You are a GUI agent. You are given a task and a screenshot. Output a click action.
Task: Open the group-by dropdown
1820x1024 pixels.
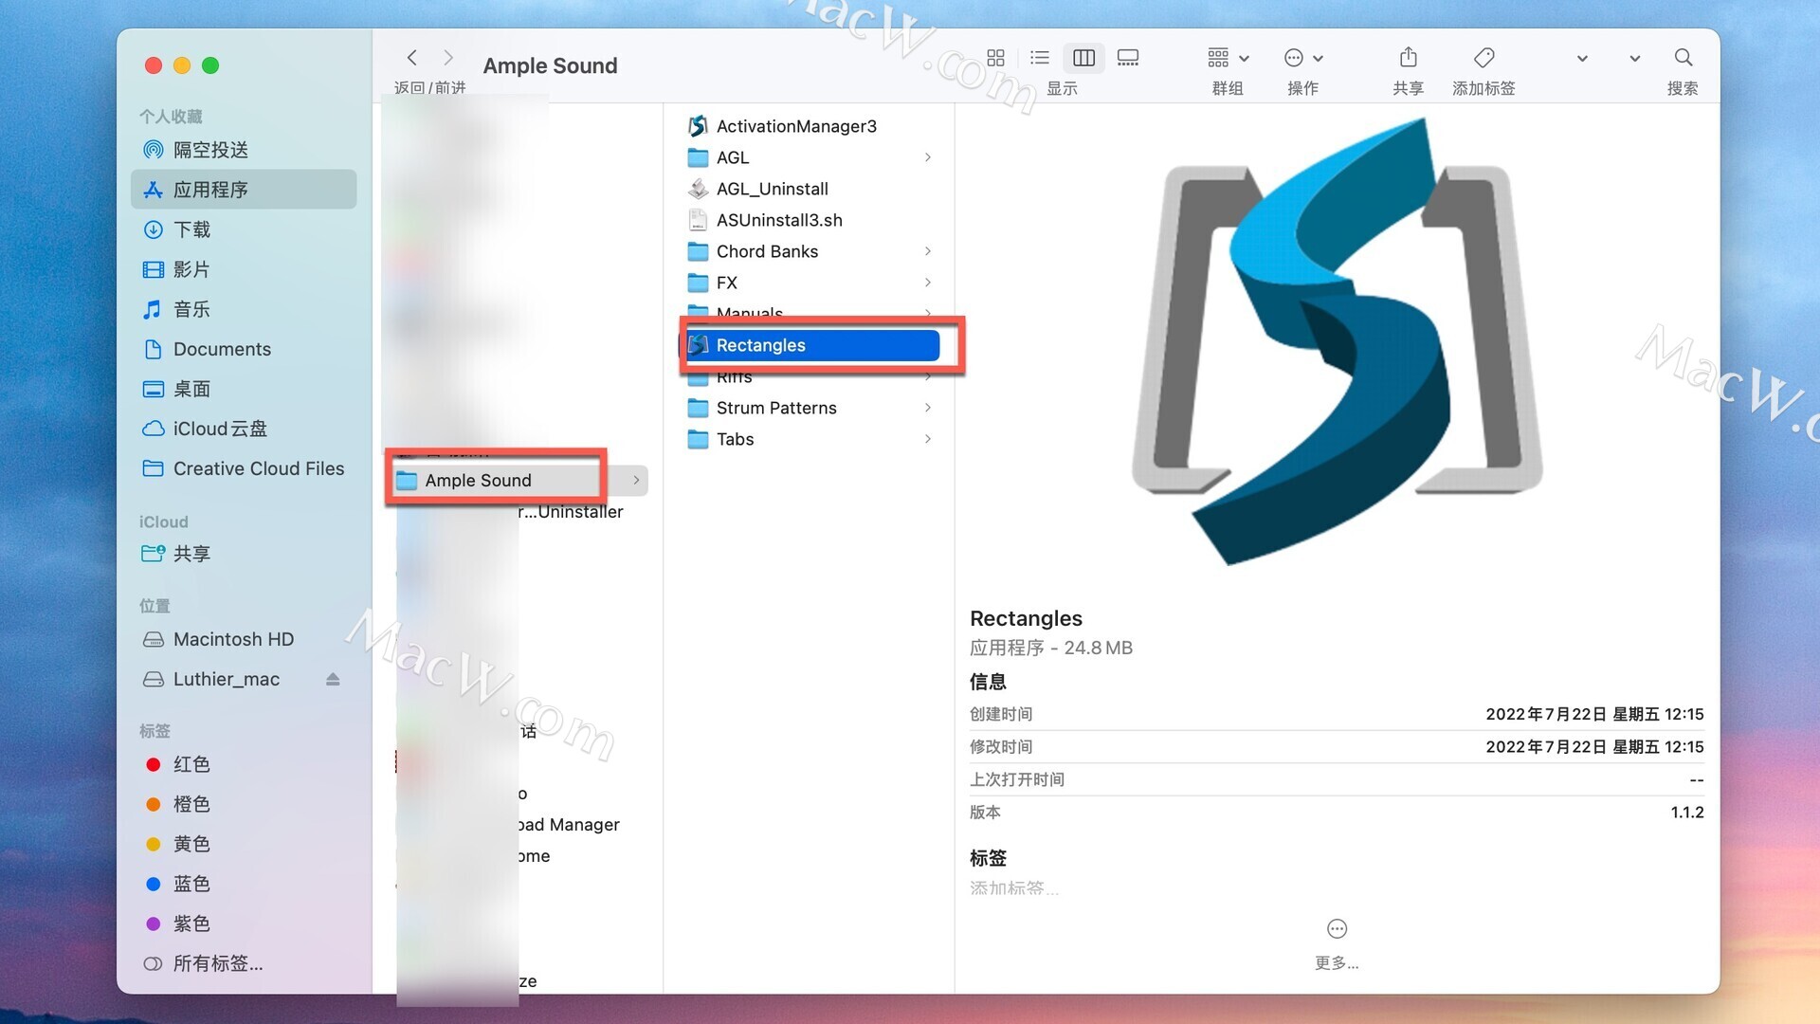1228,58
